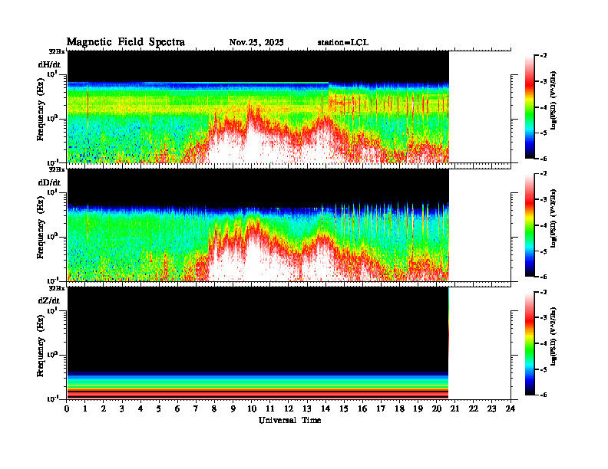Click hour label 19 on time axis
This screenshot has width=608, height=469.
(x=418, y=408)
